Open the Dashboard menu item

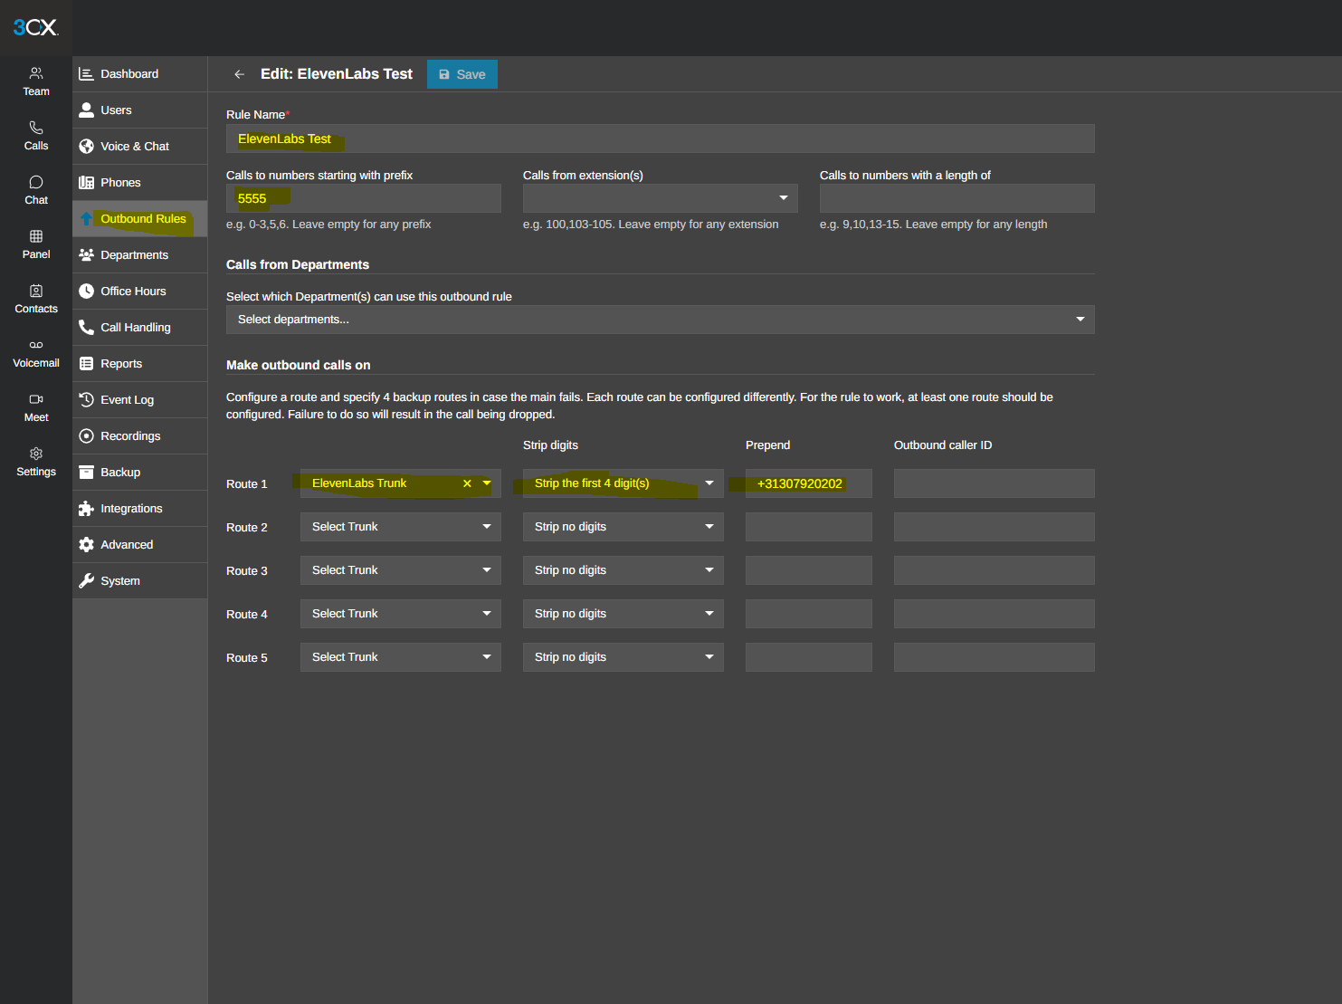coord(140,74)
